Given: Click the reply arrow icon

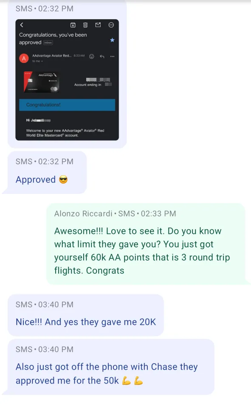Looking at the screenshot, I should point(102,57).
